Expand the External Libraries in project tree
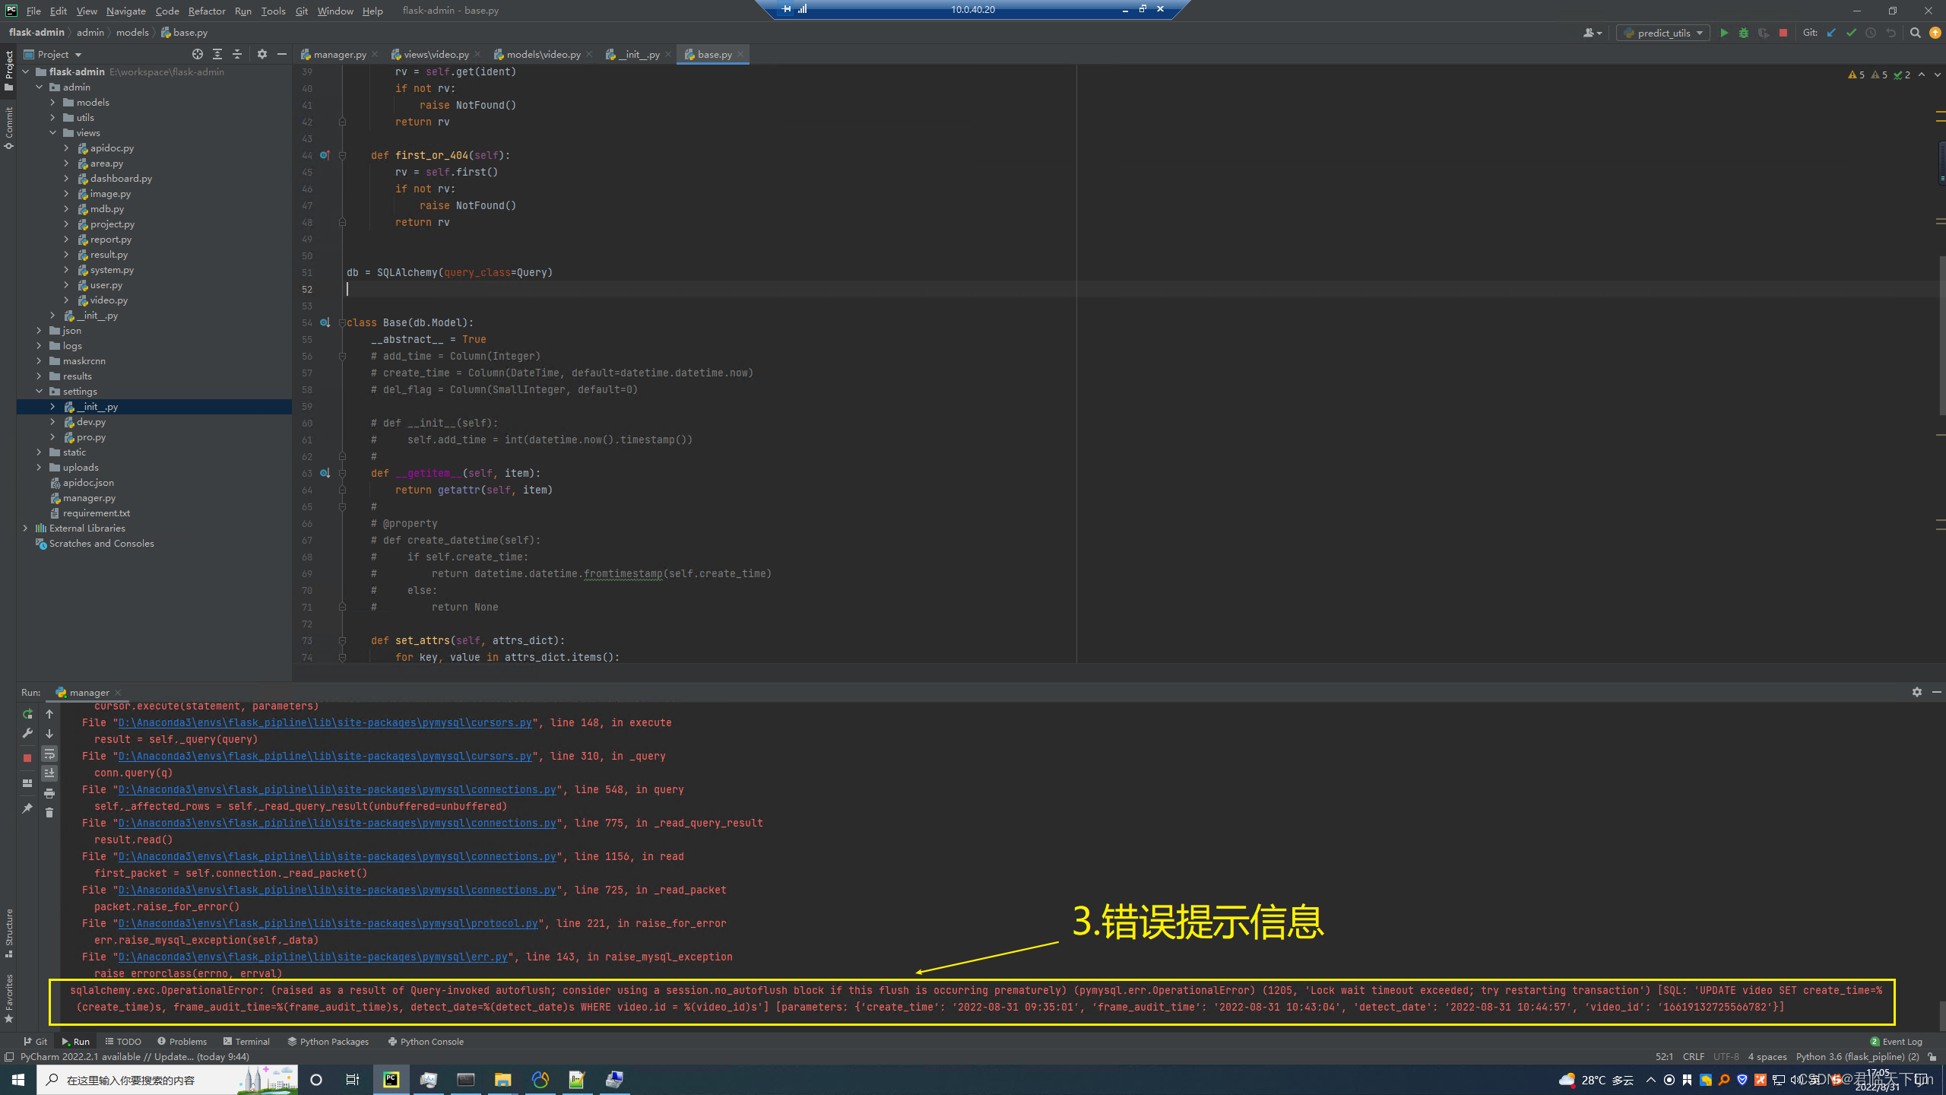Screen dimensions: 1946x1095 (27, 528)
